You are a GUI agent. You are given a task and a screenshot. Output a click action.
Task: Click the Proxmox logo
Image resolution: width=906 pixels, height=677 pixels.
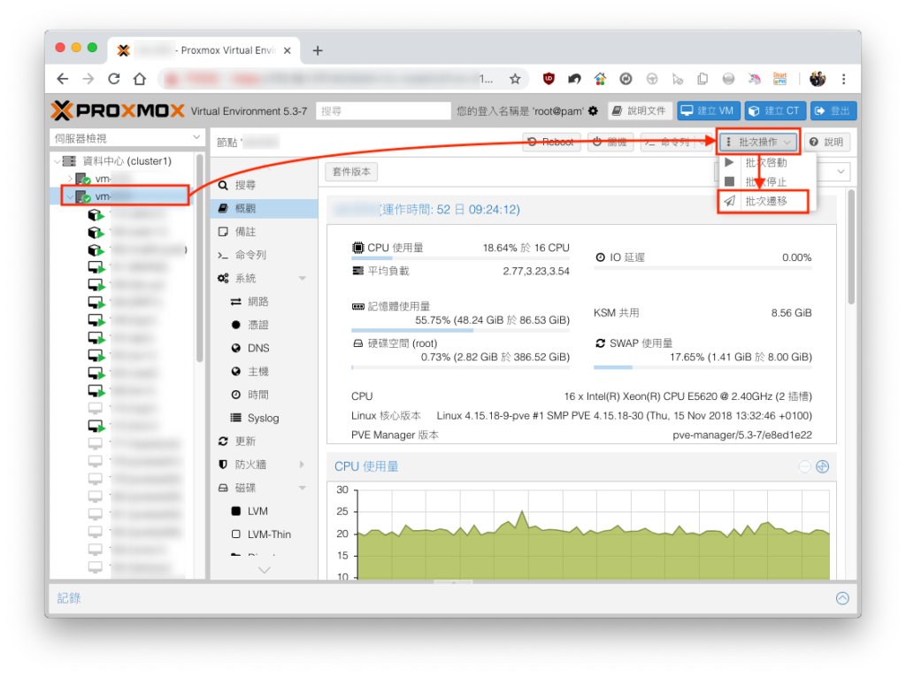pos(118,111)
